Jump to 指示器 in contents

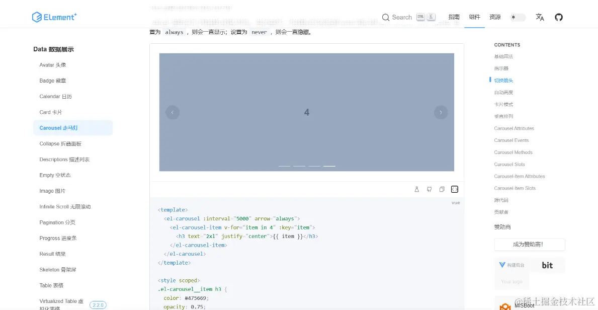click(x=501, y=69)
